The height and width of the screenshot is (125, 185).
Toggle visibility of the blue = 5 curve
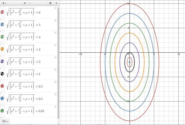click(x=2, y=24)
